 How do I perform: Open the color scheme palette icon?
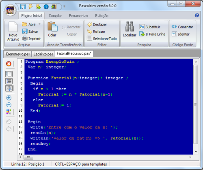[x=9, y=112]
